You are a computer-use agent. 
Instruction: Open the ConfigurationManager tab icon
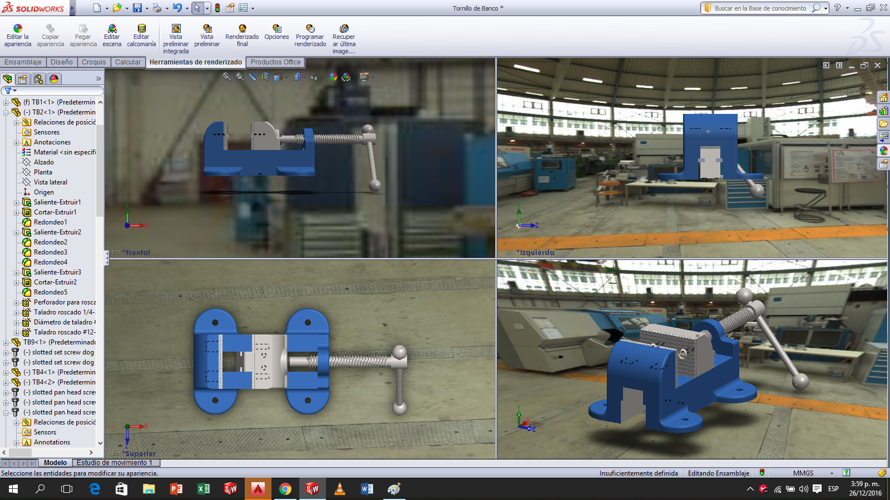(38, 79)
